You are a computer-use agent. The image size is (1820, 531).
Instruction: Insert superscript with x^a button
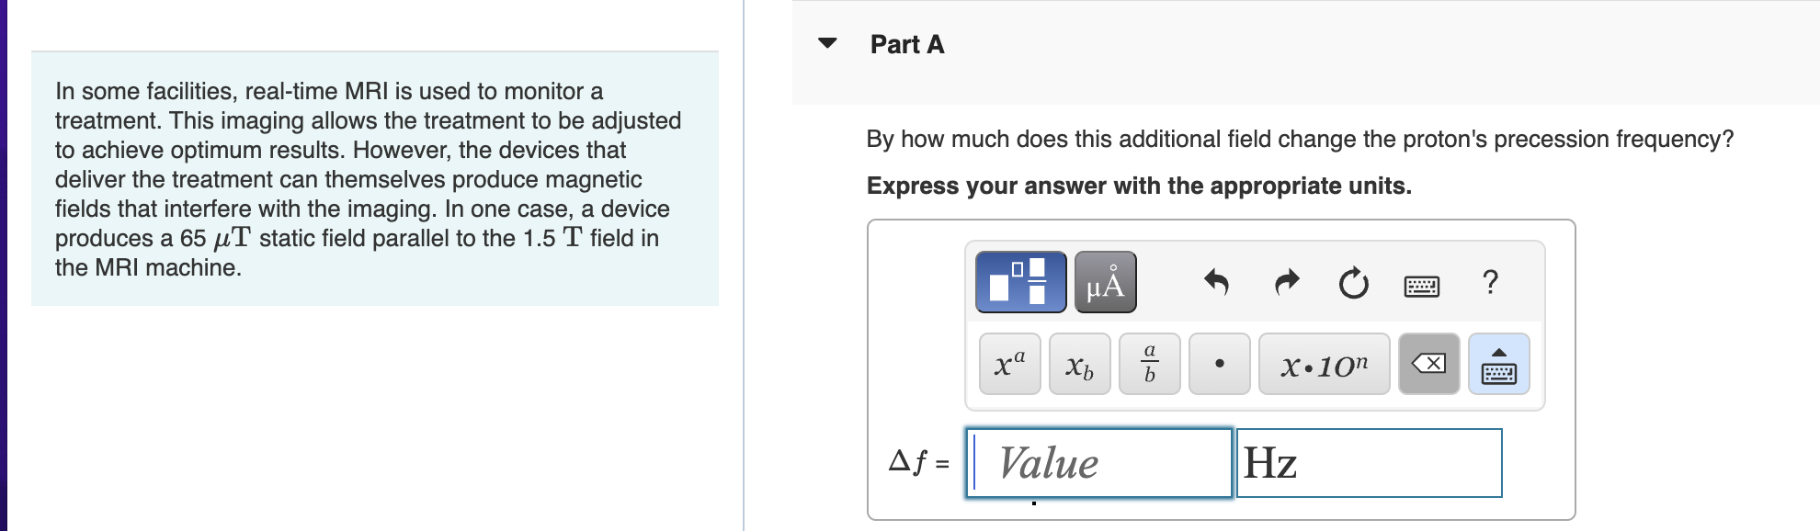click(x=1009, y=364)
